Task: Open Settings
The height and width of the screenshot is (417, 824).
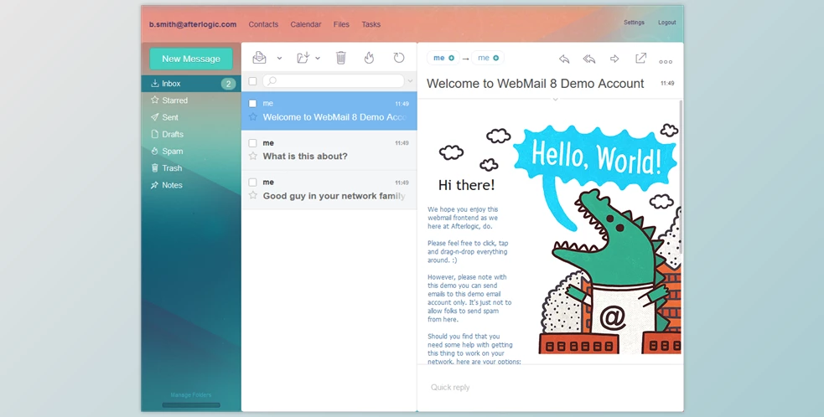Action: (x=634, y=23)
